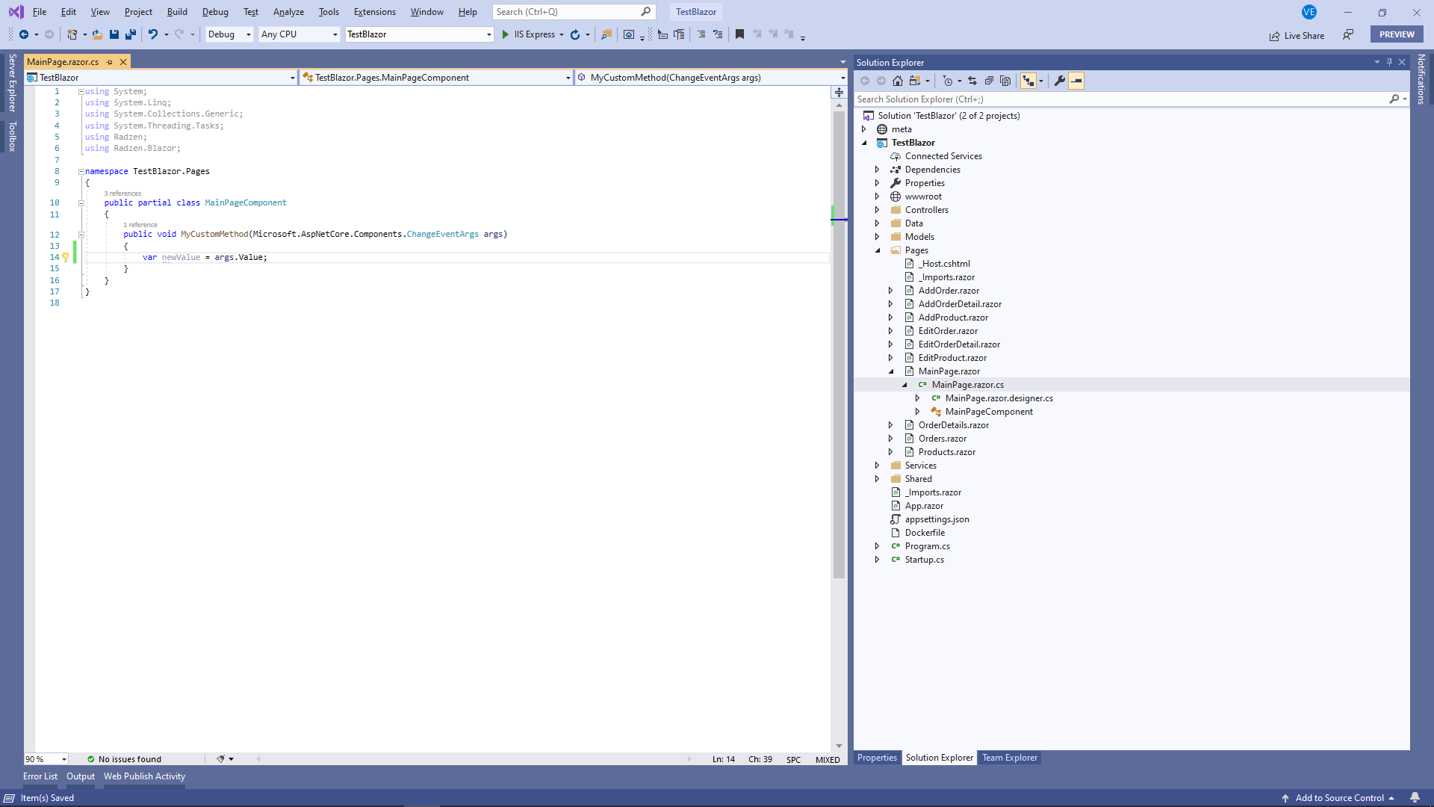Open the Build menu
Image resolution: width=1434 pixels, height=807 pixels.
177,12
